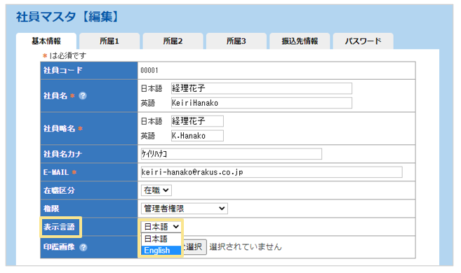Click the 表示言語 row label
Viewport: 461px width, 273px height.
tap(59, 227)
